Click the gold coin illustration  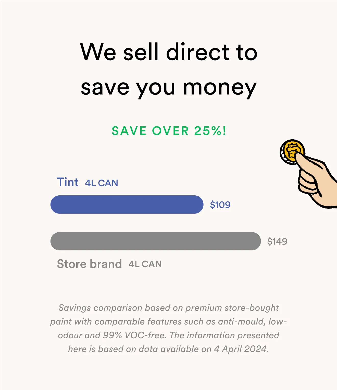tap(292, 152)
